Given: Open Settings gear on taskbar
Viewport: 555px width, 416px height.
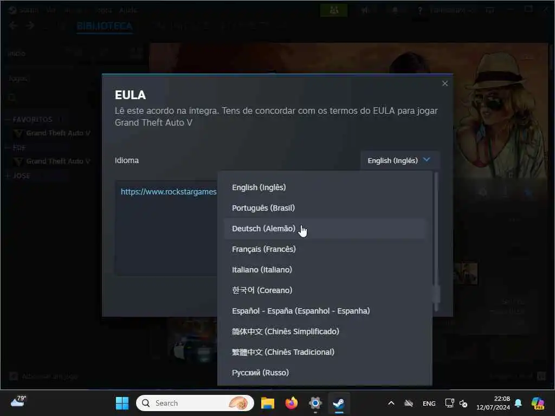Looking at the screenshot, I should [315, 403].
